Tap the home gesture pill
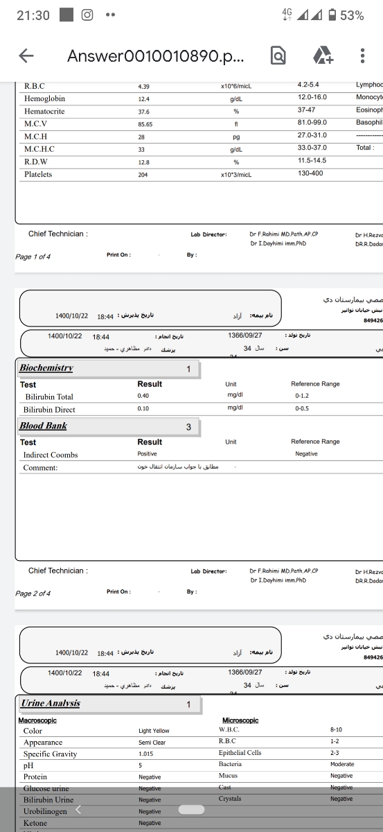383x832 pixels. [x=192, y=809]
